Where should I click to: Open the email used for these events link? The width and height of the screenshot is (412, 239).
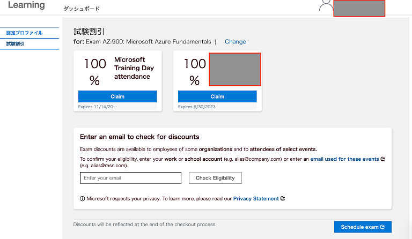pos(343,159)
